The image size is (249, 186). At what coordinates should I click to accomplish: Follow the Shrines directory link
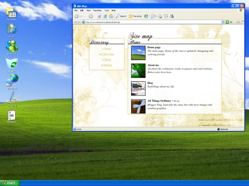point(107,65)
